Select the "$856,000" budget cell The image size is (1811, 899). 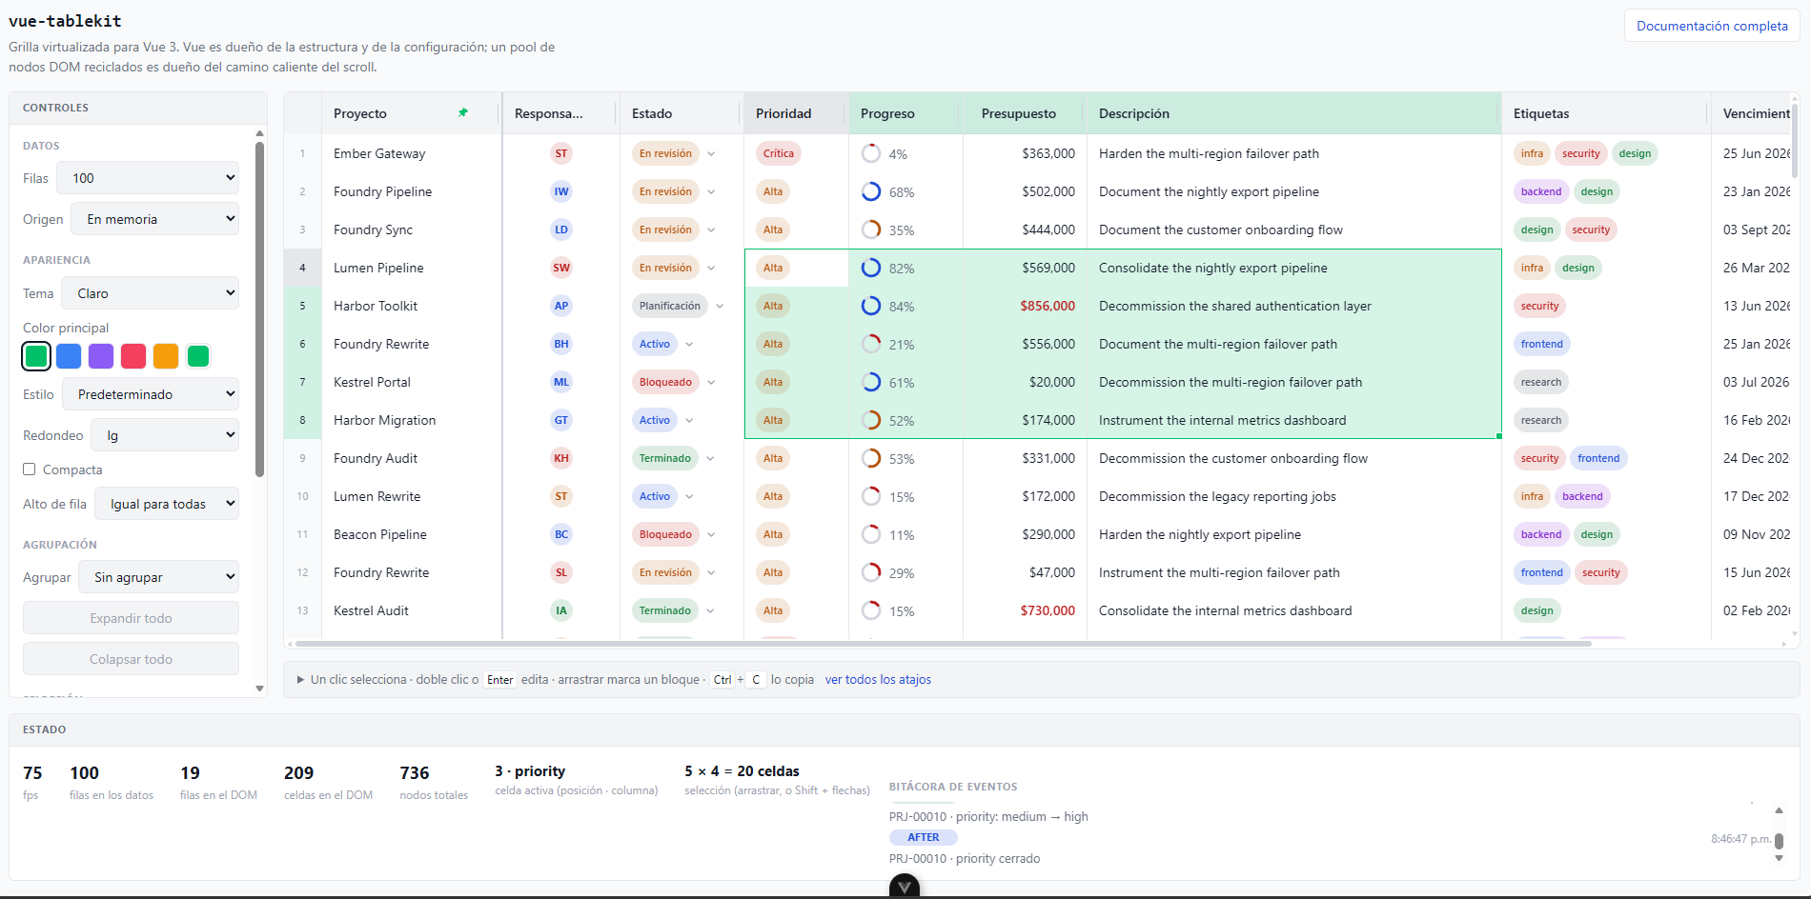[1025, 306]
